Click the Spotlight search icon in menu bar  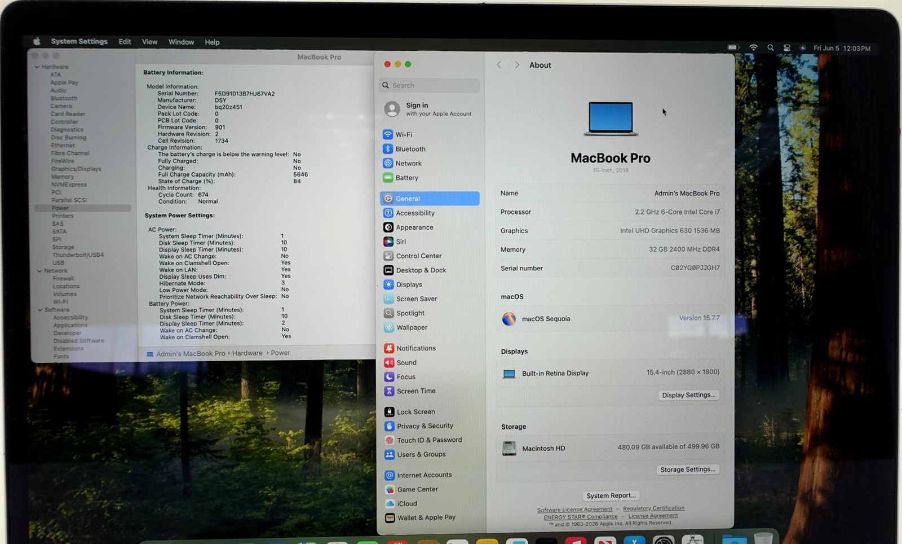pos(770,48)
